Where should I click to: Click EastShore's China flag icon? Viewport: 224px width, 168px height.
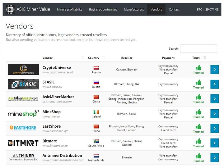(96, 126)
